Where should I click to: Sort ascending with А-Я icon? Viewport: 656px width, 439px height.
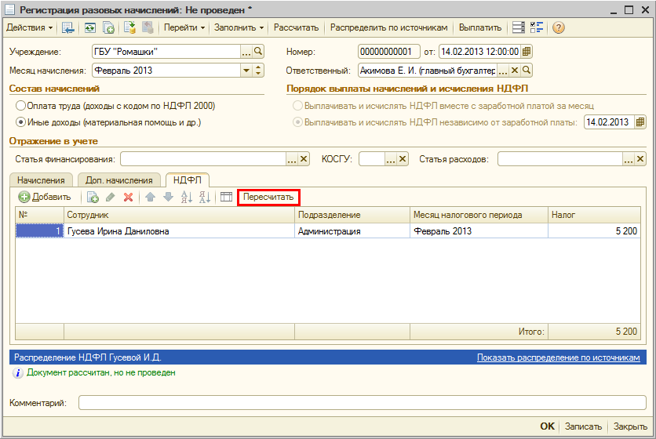(x=186, y=197)
